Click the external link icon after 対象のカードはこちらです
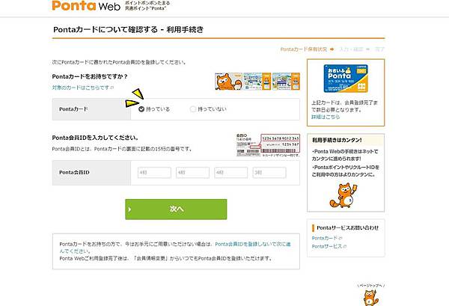Viewport: 449px width, 306px height. click(112, 88)
